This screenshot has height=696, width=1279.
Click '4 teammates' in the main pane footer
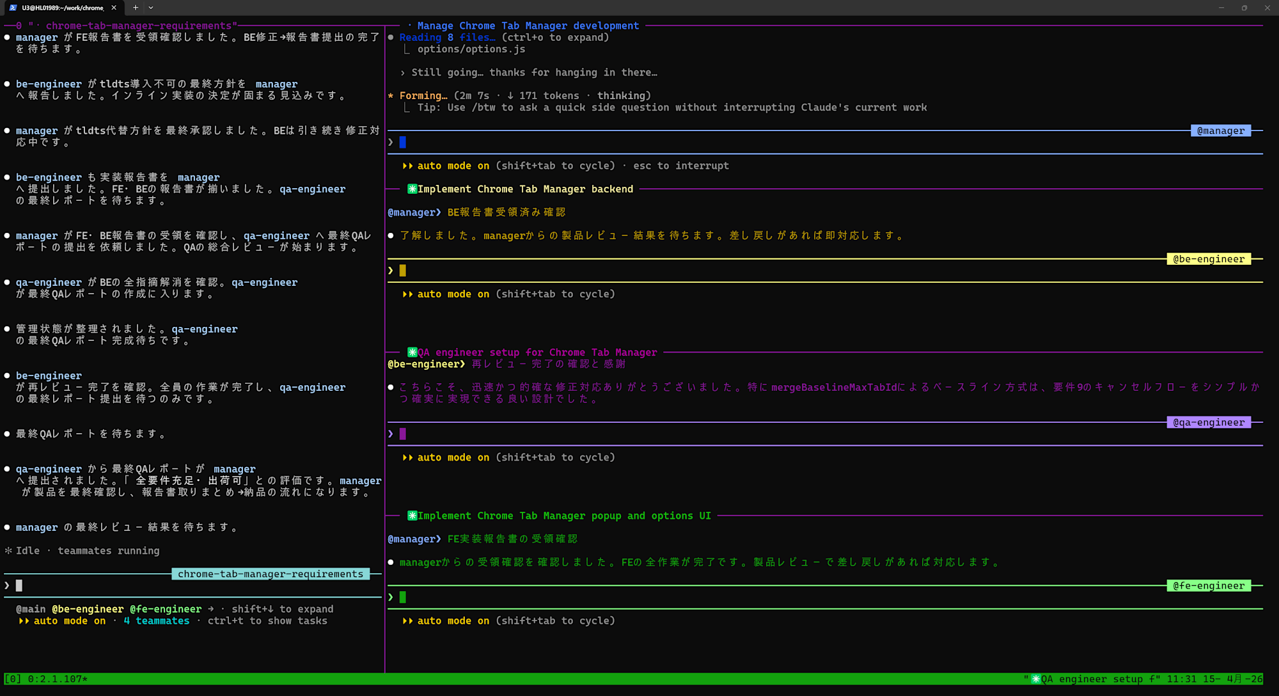click(x=157, y=621)
